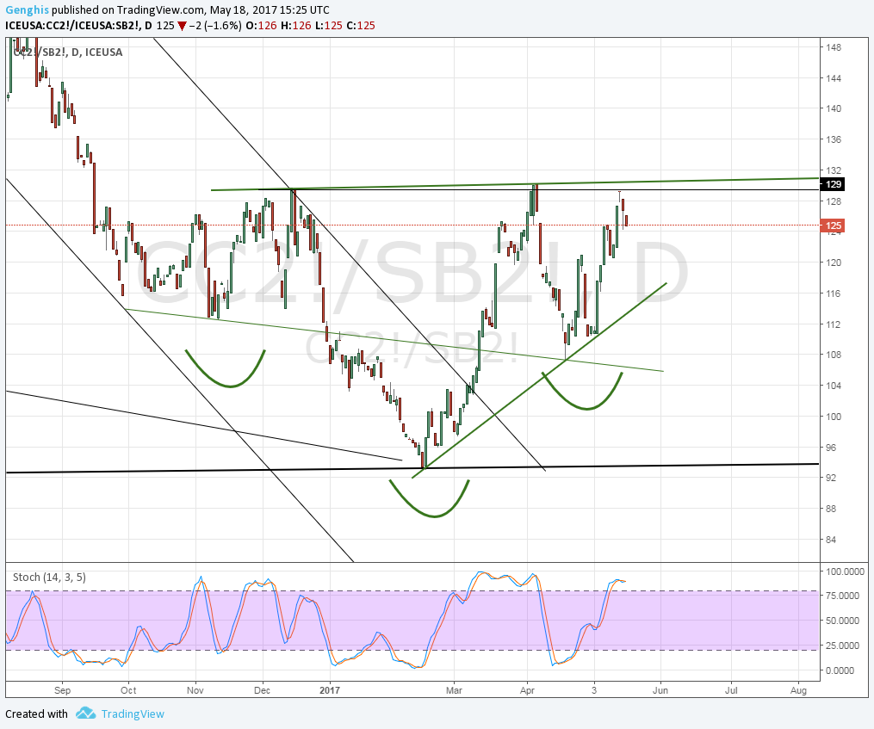
Task: Click the 0.0000 stochastic scale label
Action: coord(840,670)
